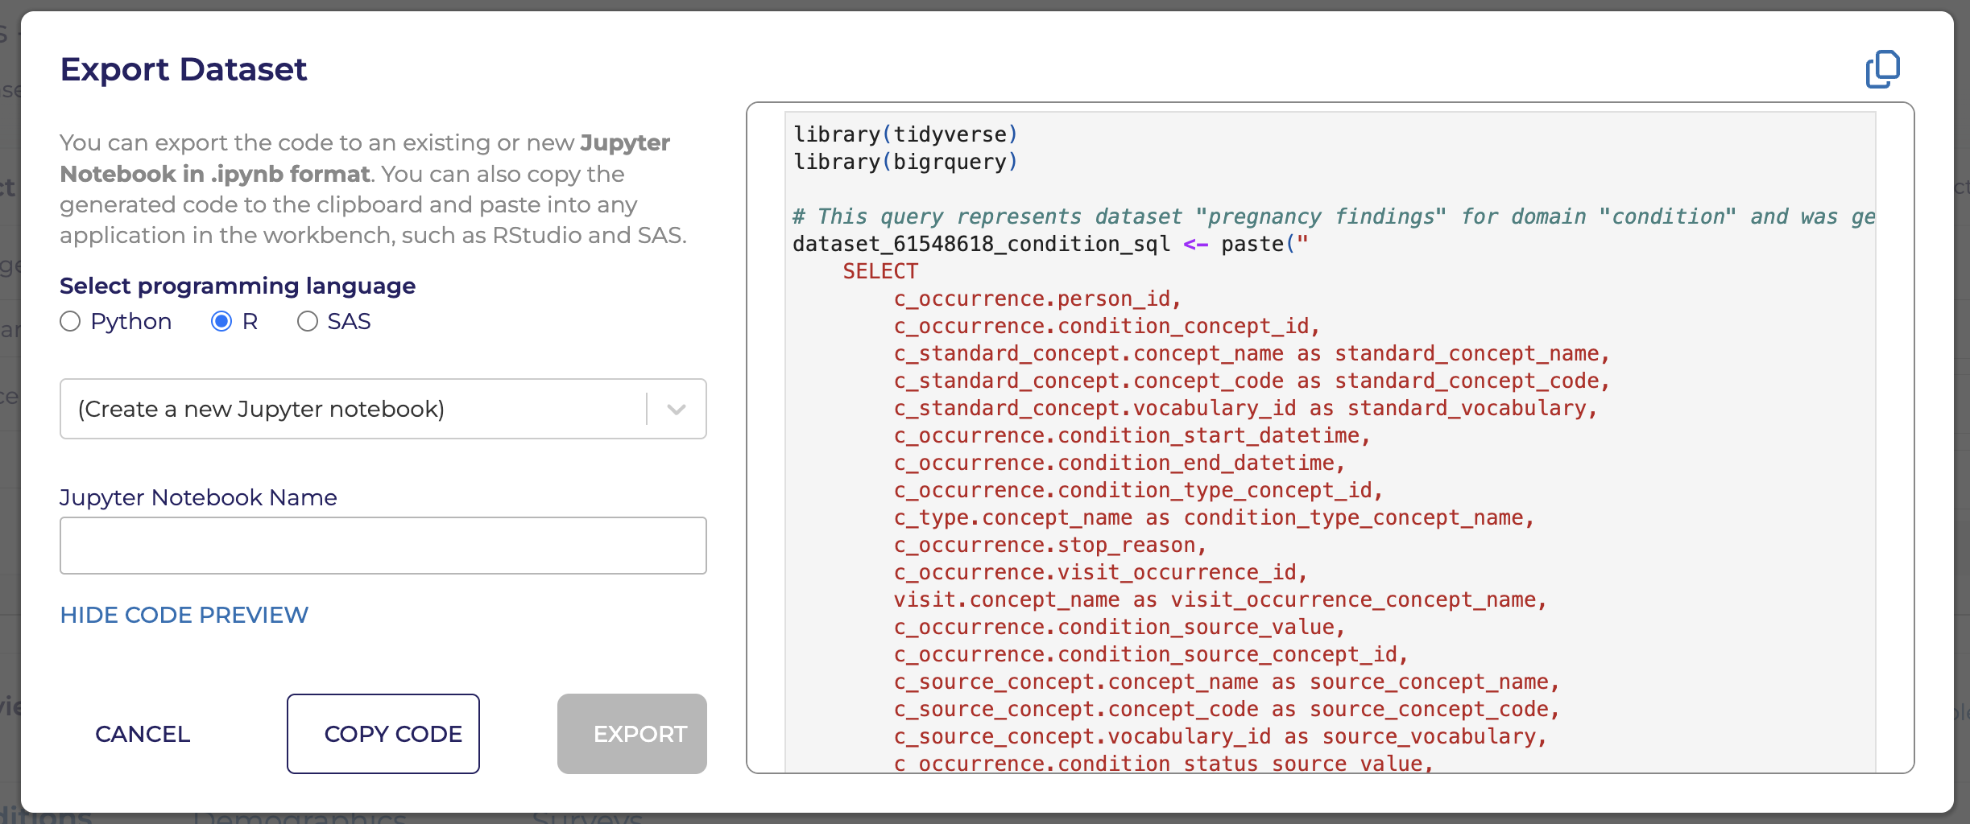Screen dimensions: 1970x824
Task: Open the "(Create a new Jupyter notebook)" combo box
Action: point(354,410)
